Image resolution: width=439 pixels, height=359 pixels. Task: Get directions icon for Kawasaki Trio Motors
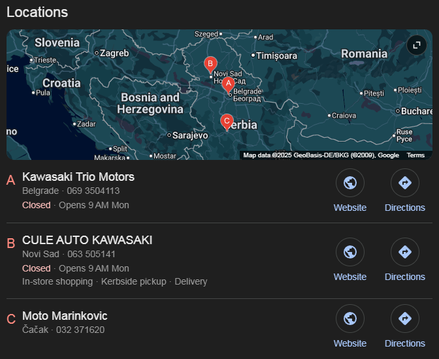404,183
